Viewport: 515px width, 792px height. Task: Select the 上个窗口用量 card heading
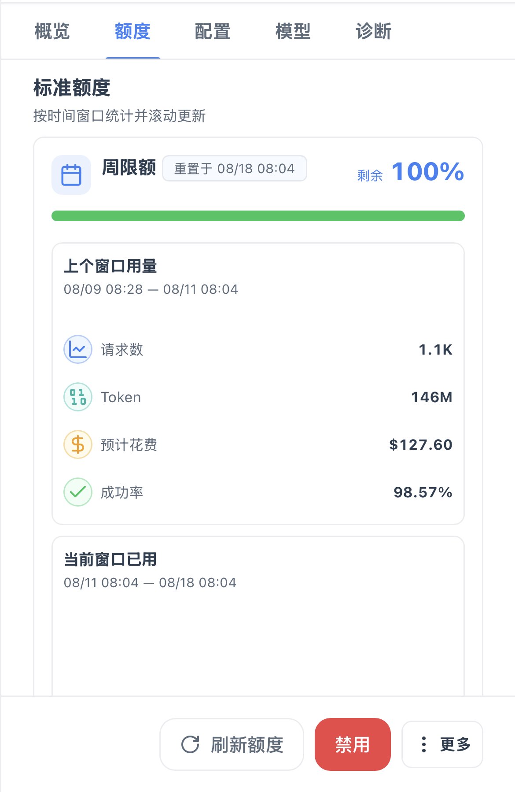click(x=110, y=266)
